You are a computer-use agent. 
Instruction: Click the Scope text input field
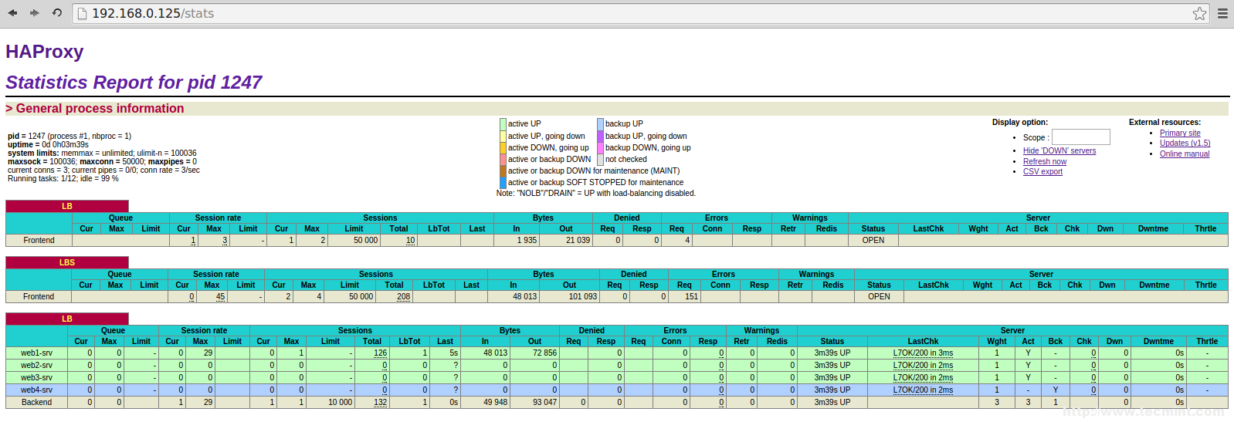(x=1080, y=137)
